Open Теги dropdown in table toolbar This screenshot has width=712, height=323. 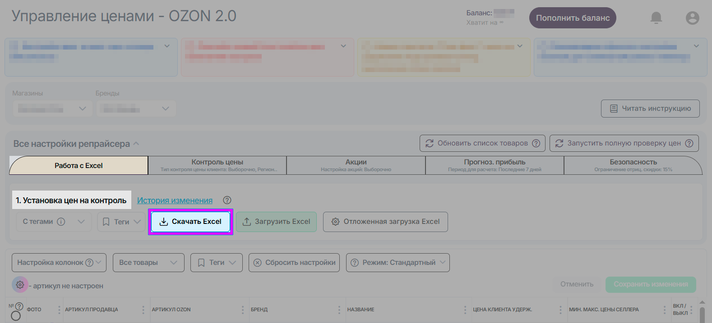[x=217, y=263]
